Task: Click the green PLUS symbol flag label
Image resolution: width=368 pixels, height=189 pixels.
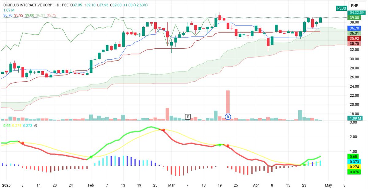Action: [x=341, y=8]
